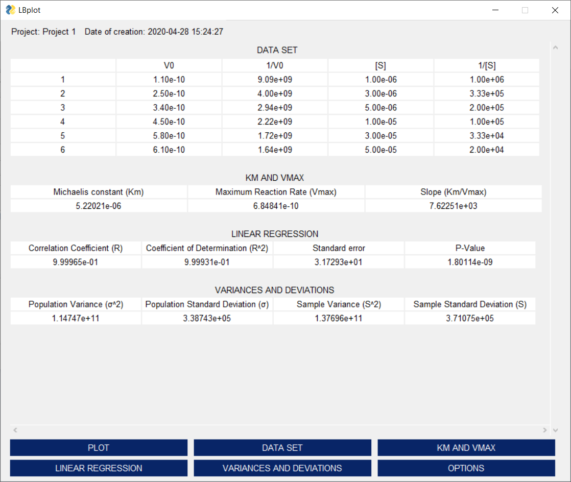
Task: Show VARIANCES AND DEVIATIONS
Action: coord(282,468)
